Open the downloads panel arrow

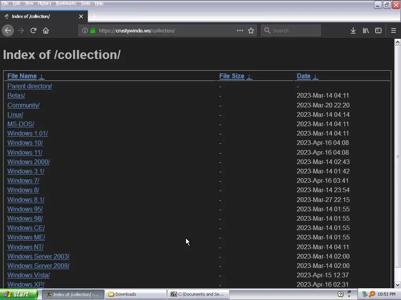click(x=353, y=30)
